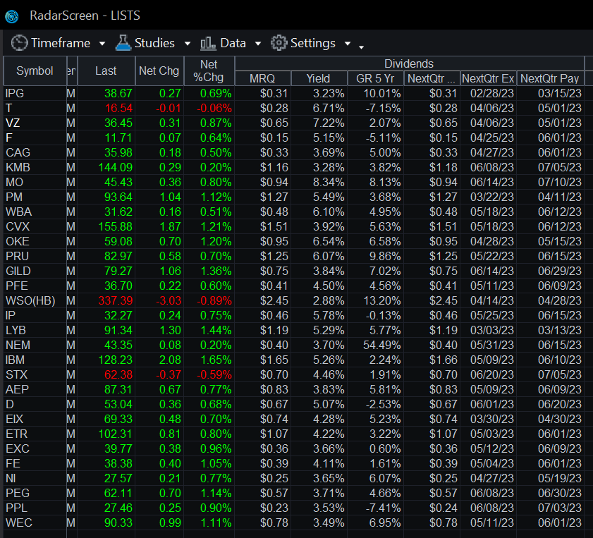Viewport: 593px width, 538px height.
Task: Select the IPG symbol row
Action: [35, 93]
